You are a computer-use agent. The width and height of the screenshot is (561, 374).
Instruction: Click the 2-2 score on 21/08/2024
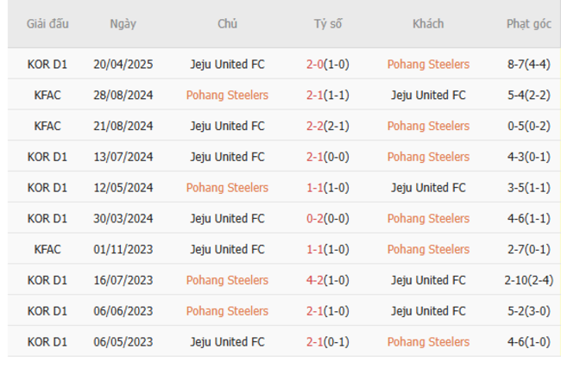(315, 126)
